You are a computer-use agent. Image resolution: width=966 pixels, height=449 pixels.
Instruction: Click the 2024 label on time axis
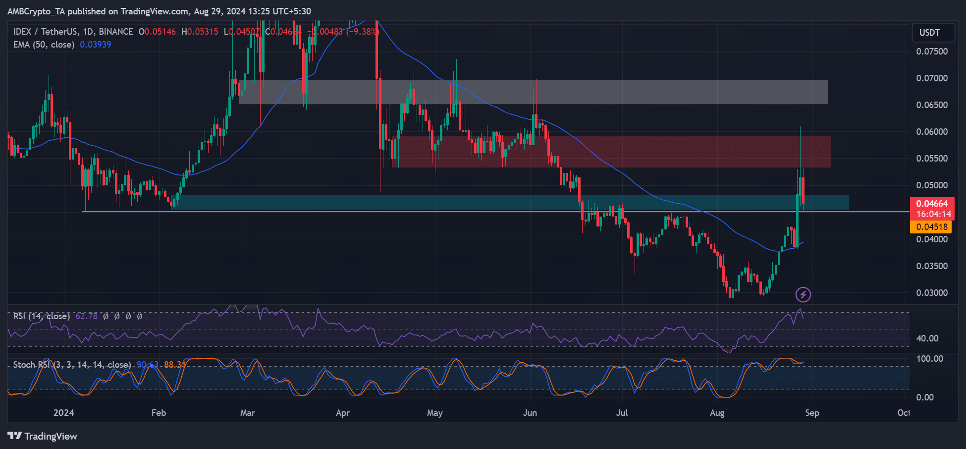click(x=64, y=413)
